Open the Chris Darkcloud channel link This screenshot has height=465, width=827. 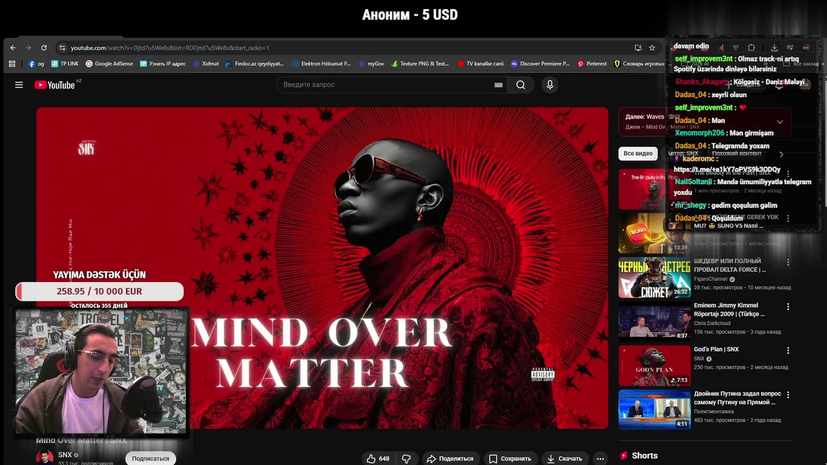(712, 323)
